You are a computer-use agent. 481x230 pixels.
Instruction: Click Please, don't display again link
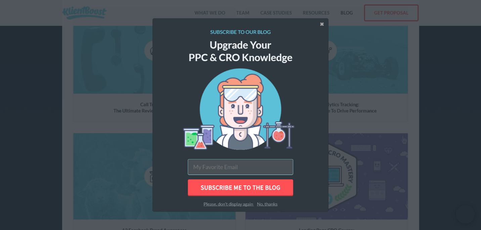click(x=228, y=204)
